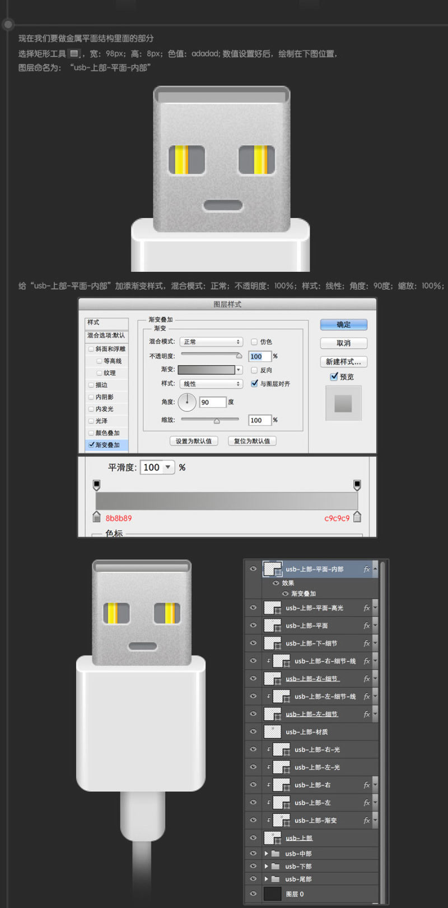
Task: Uncheck 与图层对齐 checkbox
Action: (254, 383)
